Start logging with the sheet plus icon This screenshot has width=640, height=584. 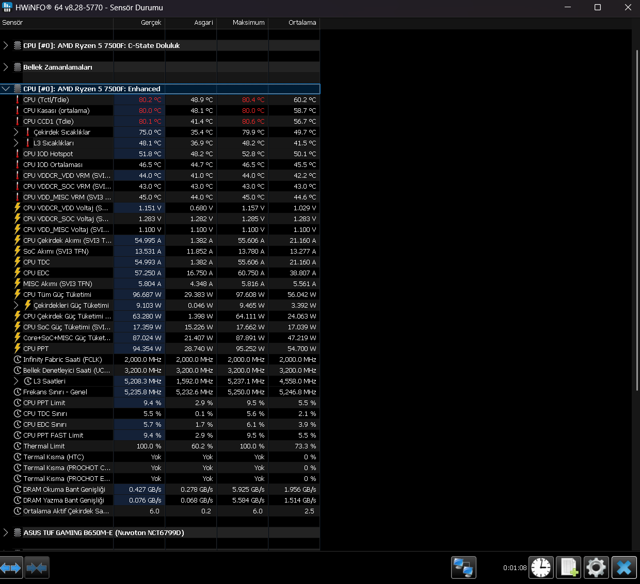[x=568, y=568]
